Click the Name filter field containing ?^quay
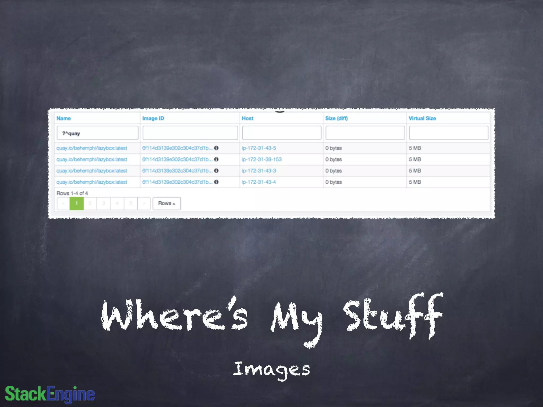 coord(98,133)
